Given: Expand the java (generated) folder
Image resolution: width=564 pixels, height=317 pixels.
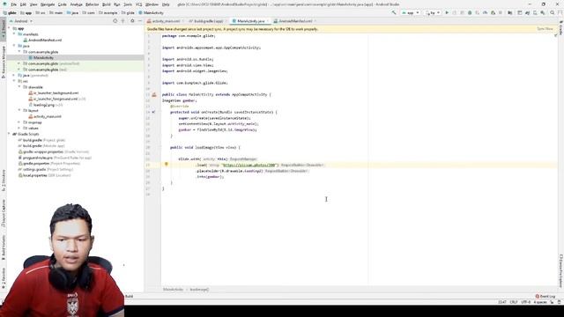Looking at the screenshot, I should click(14, 75).
